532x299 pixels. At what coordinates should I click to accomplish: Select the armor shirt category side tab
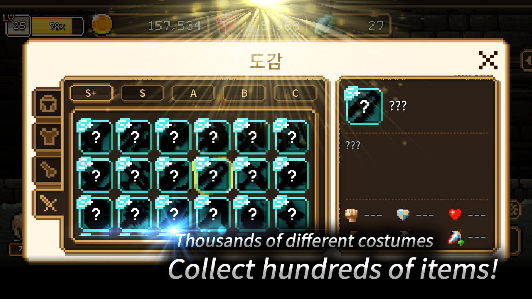[x=48, y=137]
